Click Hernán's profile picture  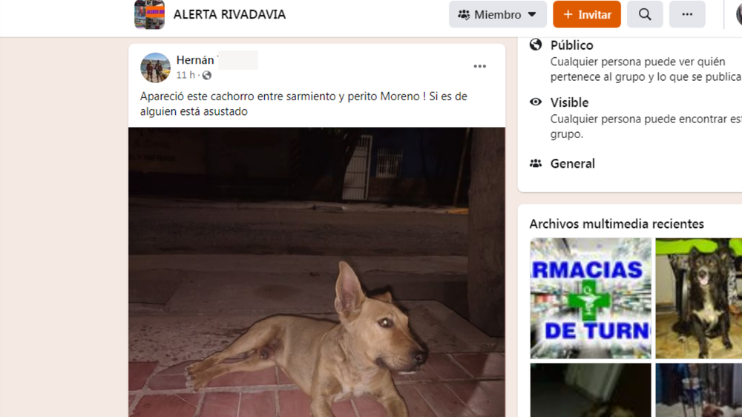155,68
